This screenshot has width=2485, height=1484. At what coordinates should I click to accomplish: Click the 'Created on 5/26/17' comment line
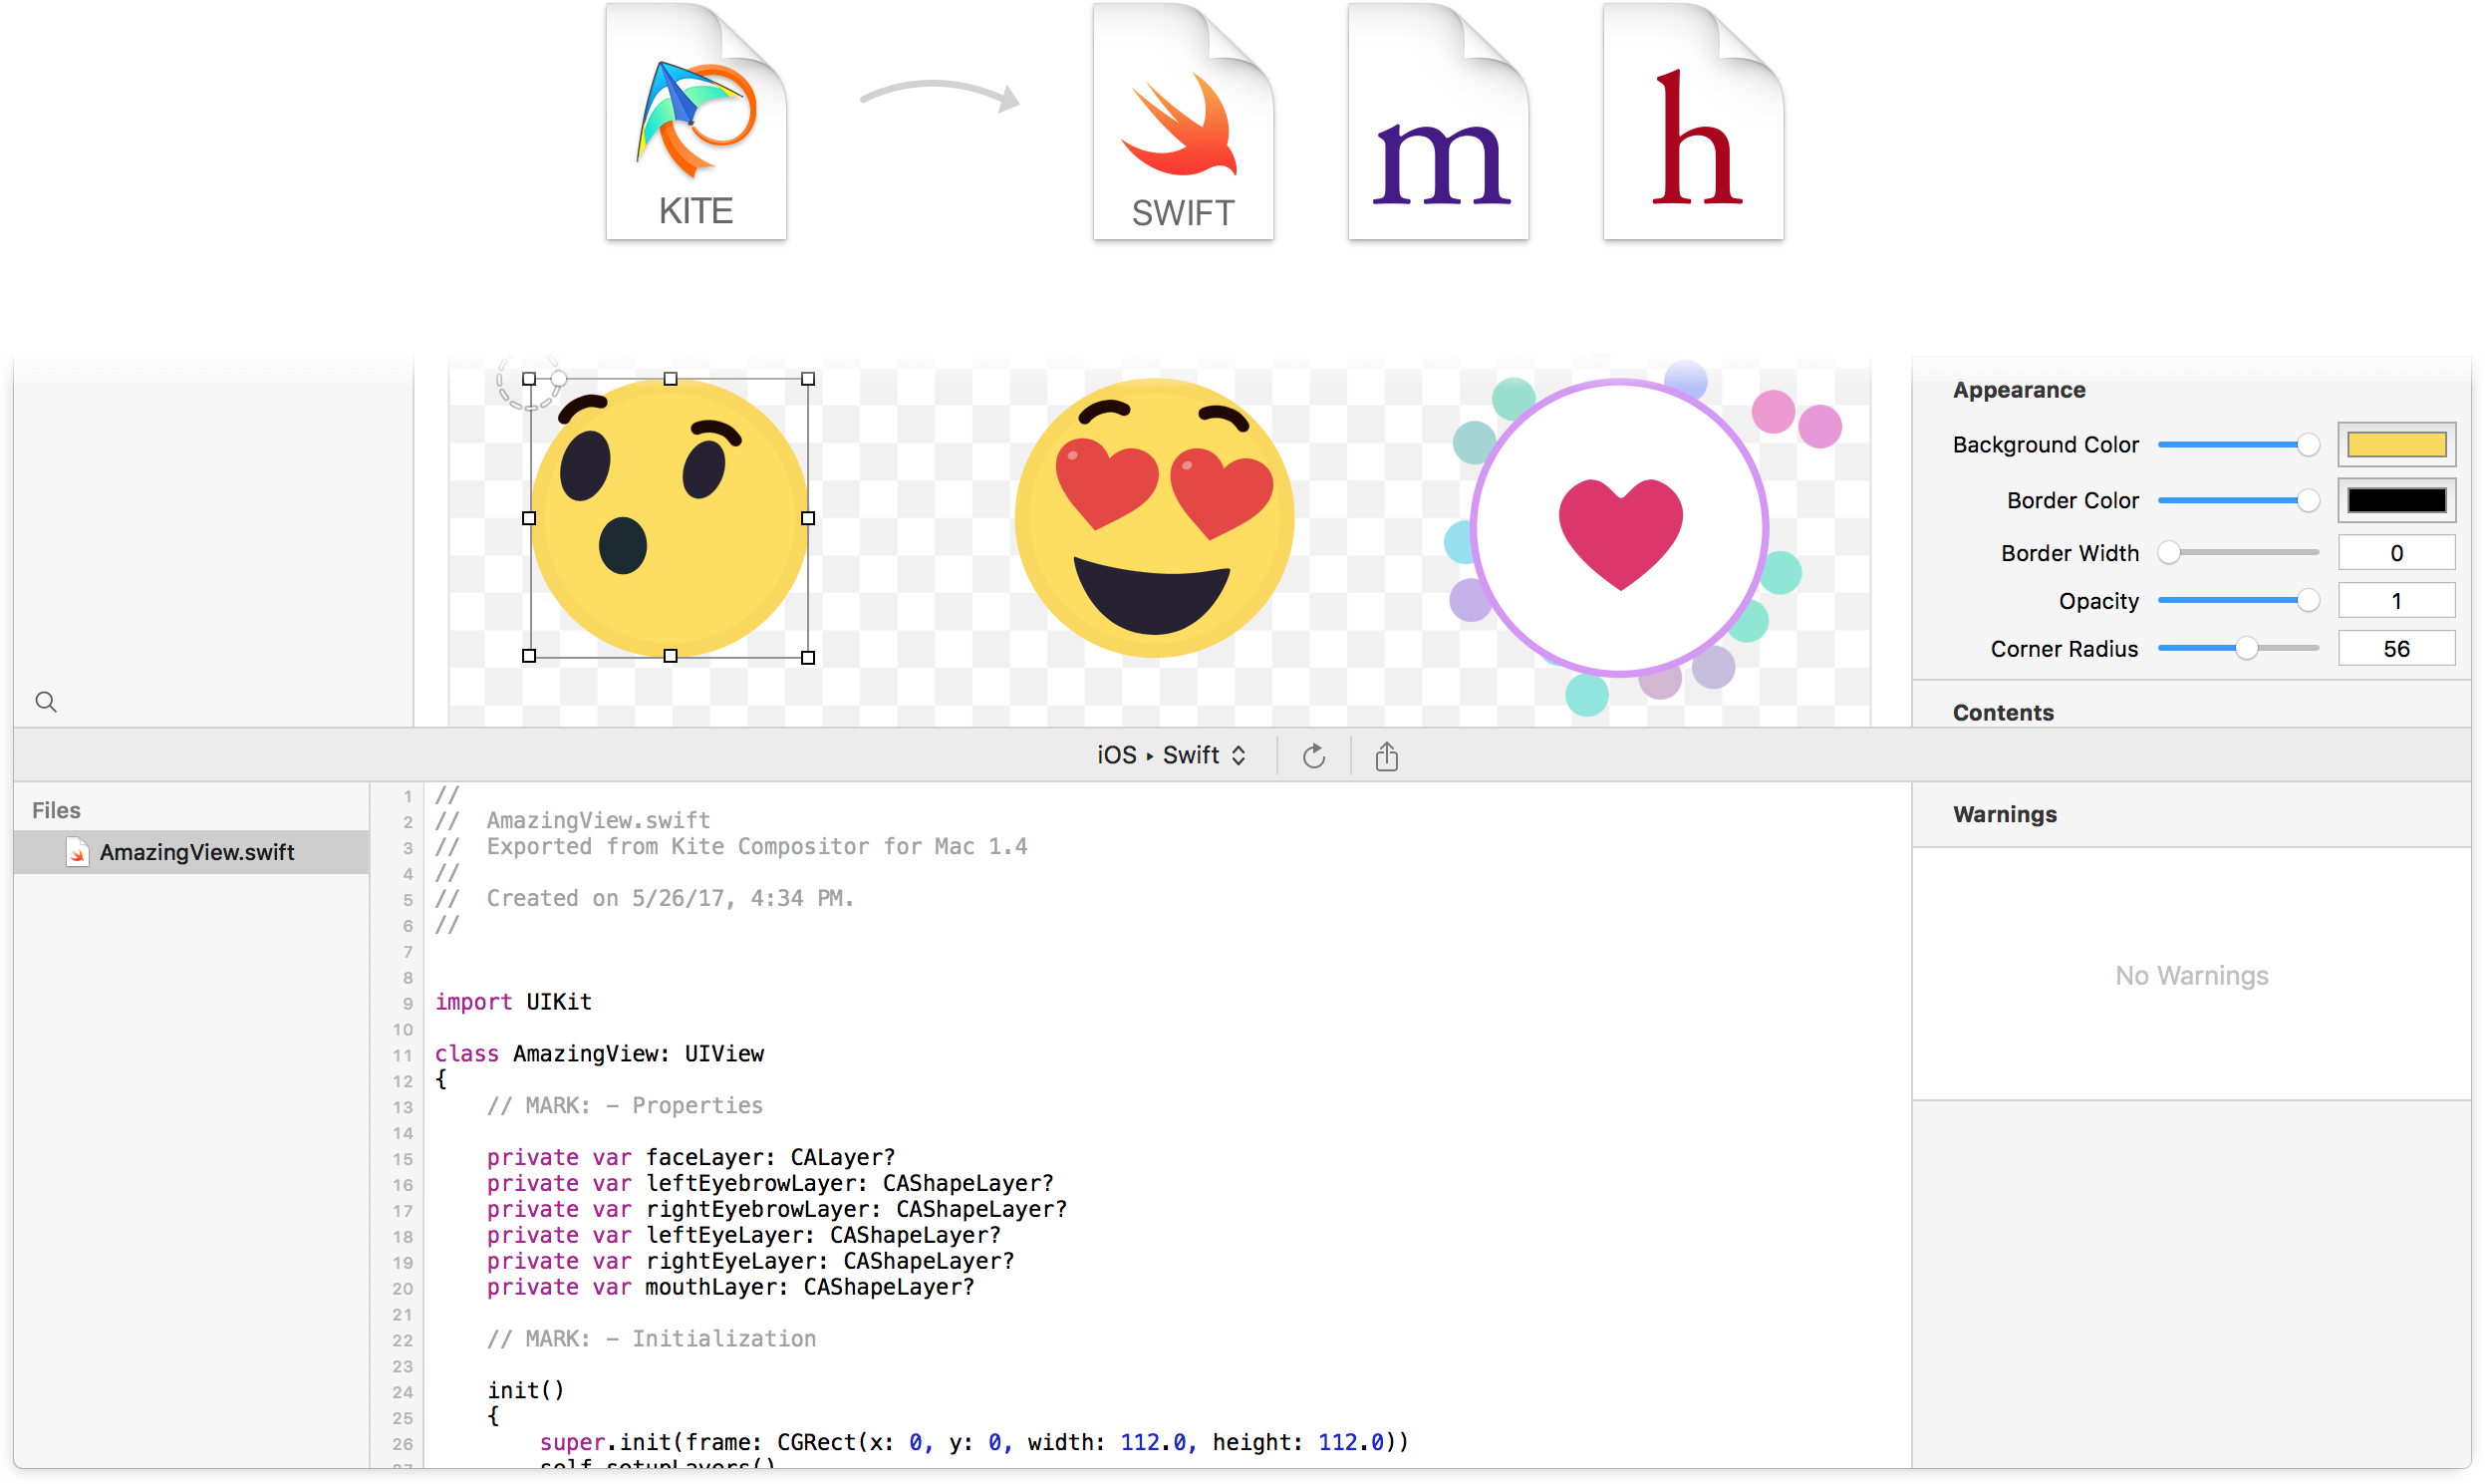pos(644,899)
